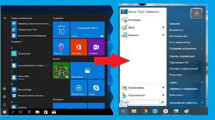Open Settings gear in Start sidebar
The width and height of the screenshot is (215, 120).
[x=5, y=97]
